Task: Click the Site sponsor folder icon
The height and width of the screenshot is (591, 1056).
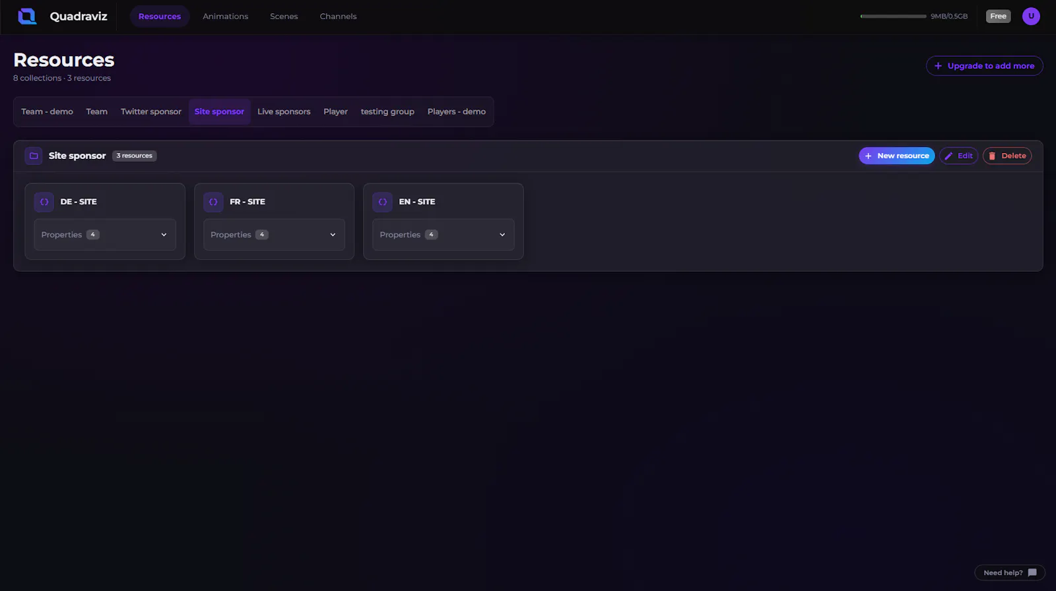Action: pyautogui.click(x=34, y=156)
